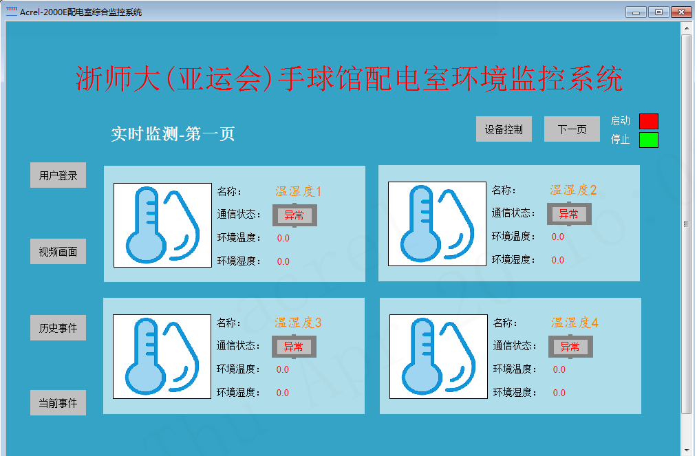Click 环境温度 value 0.0 of 温湿度2
Viewport: 697px width, 456px height.
(x=558, y=237)
